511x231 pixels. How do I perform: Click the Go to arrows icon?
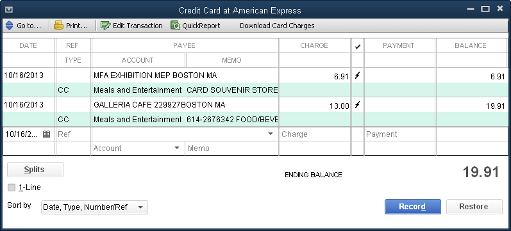[x=10, y=26]
